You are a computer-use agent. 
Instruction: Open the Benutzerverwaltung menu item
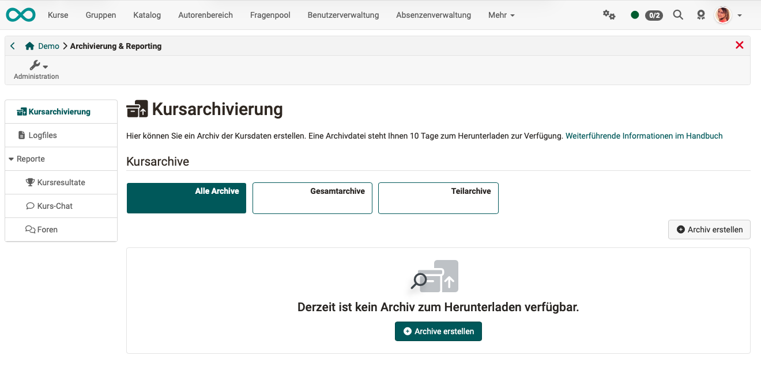click(x=343, y=15)
